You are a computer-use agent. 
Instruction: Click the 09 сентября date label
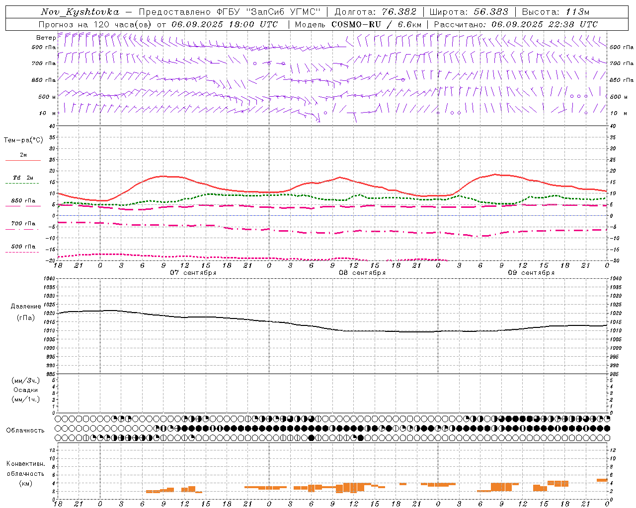pyautogui.click(x=531, y=273)
